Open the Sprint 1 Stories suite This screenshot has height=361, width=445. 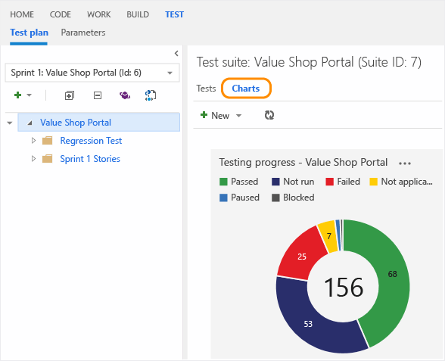(x=90, y=159)
